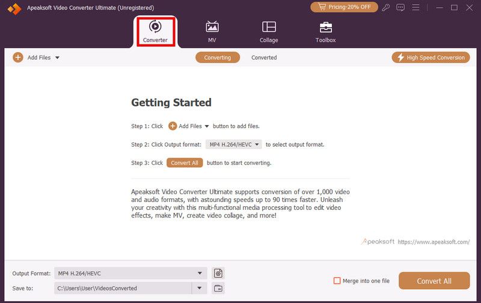
Task: Click the large Convert All button
Action: coord(434,281)
